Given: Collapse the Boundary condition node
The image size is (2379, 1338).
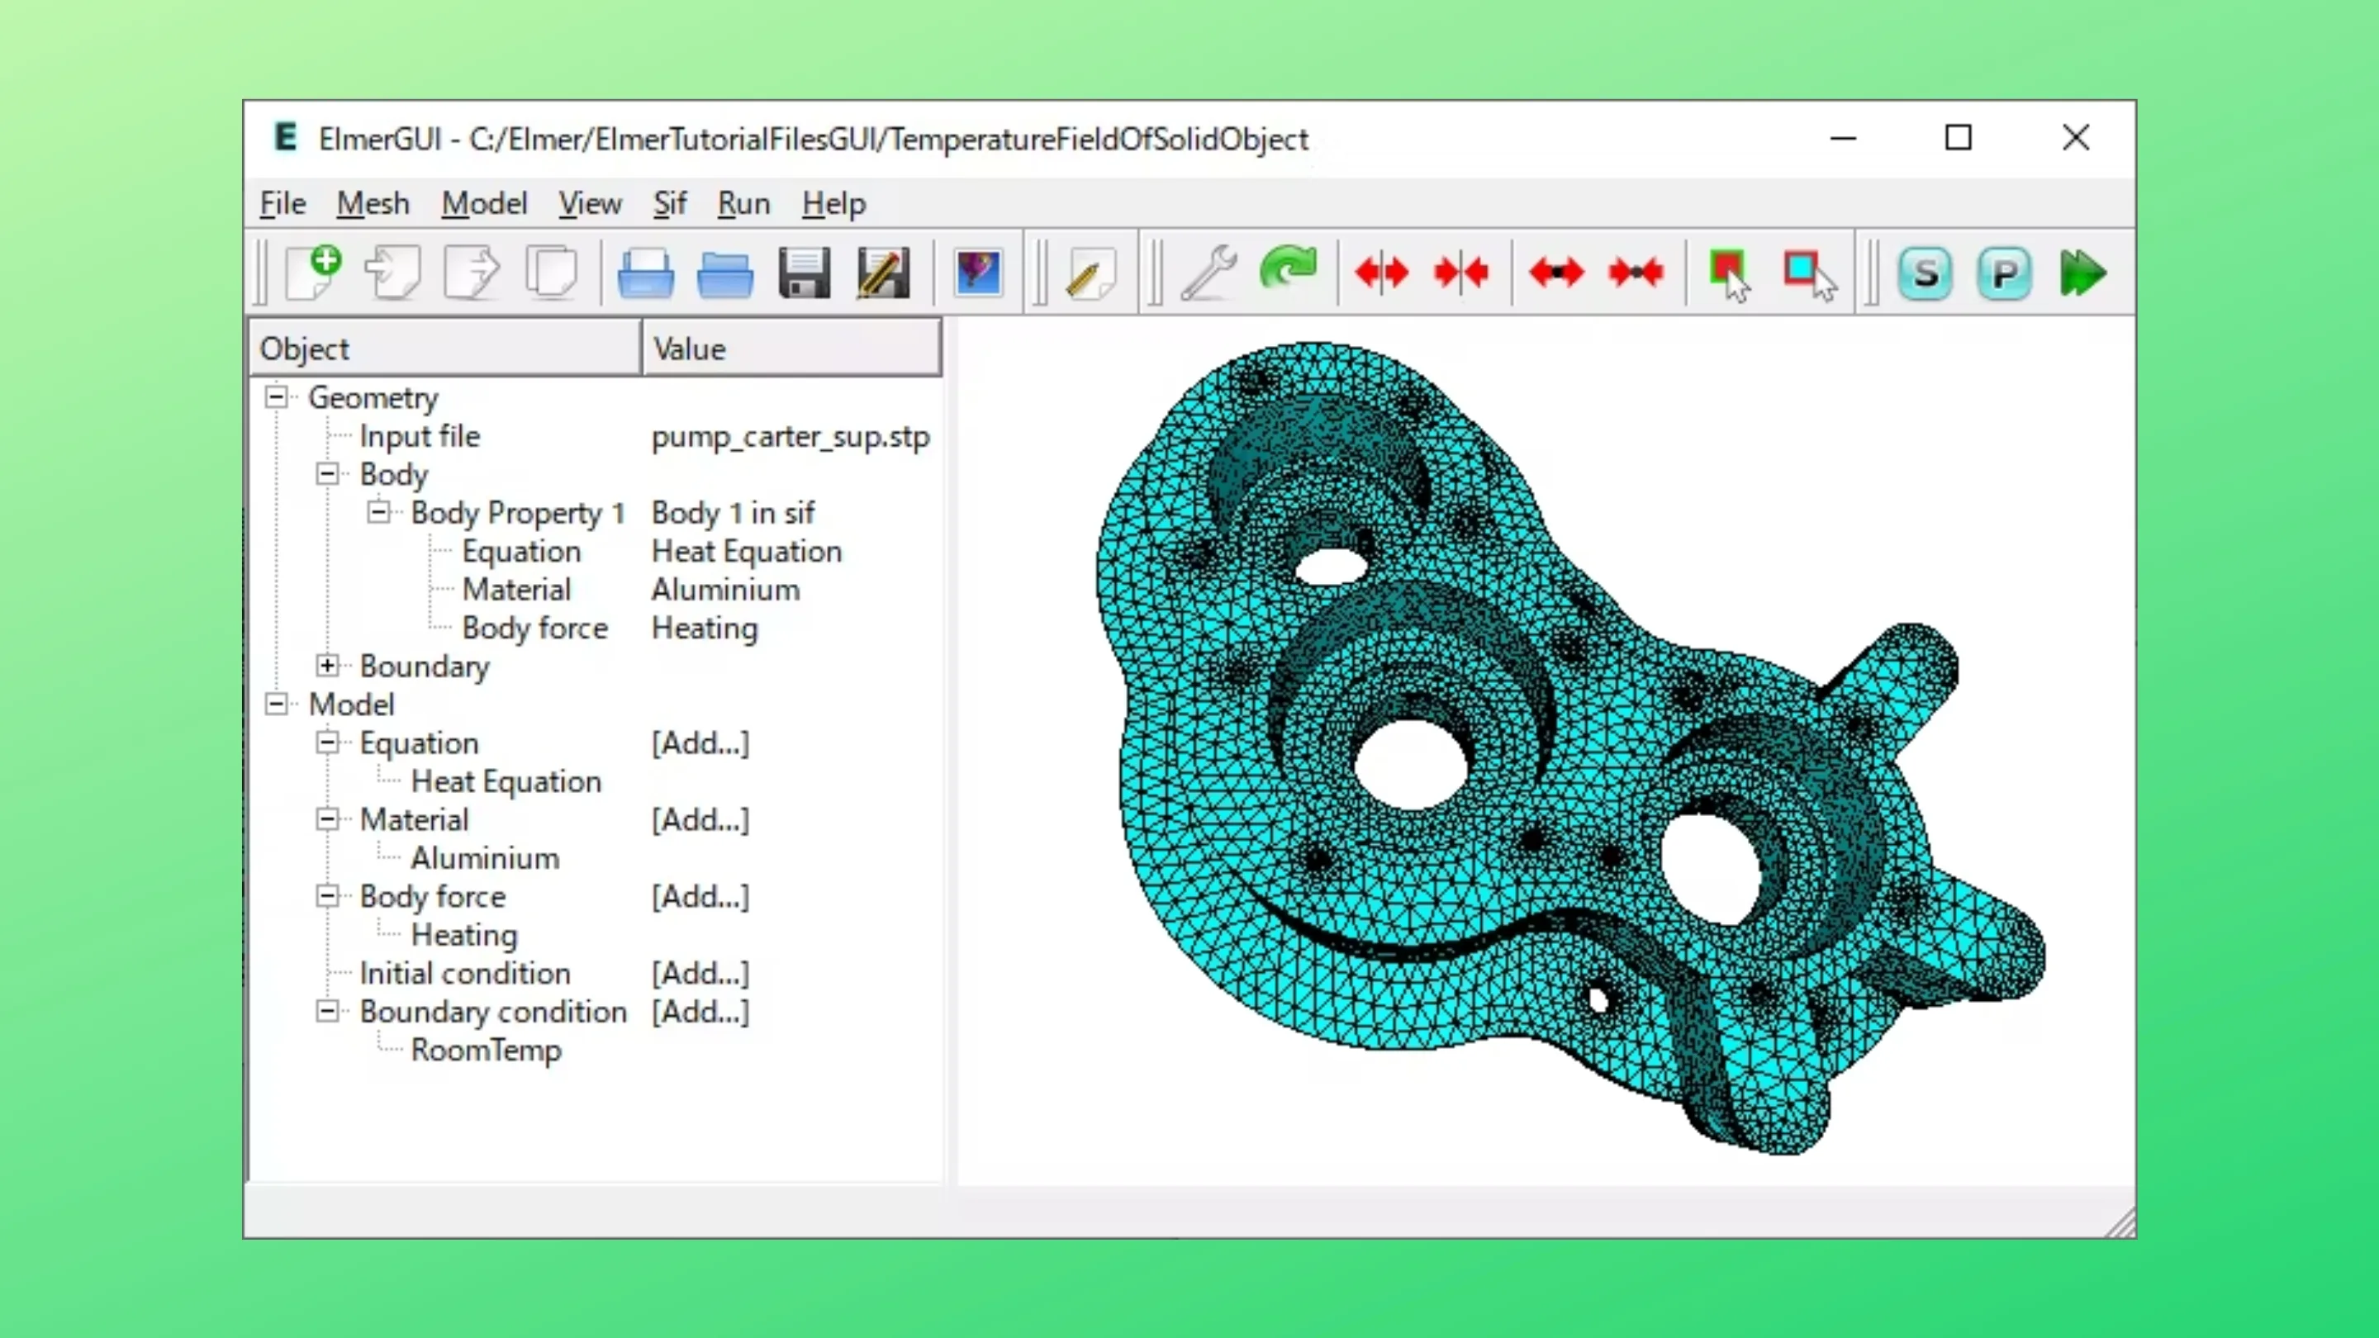Looking at the screenshot, I should click(x=328, y=1011).
